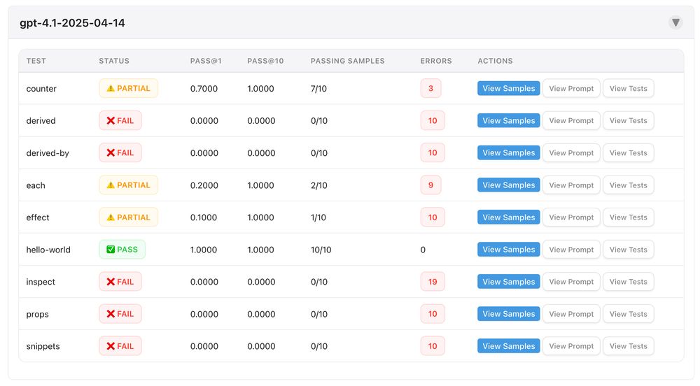
Task: Click the PASS@1 column header
Action: coord(206,61)
